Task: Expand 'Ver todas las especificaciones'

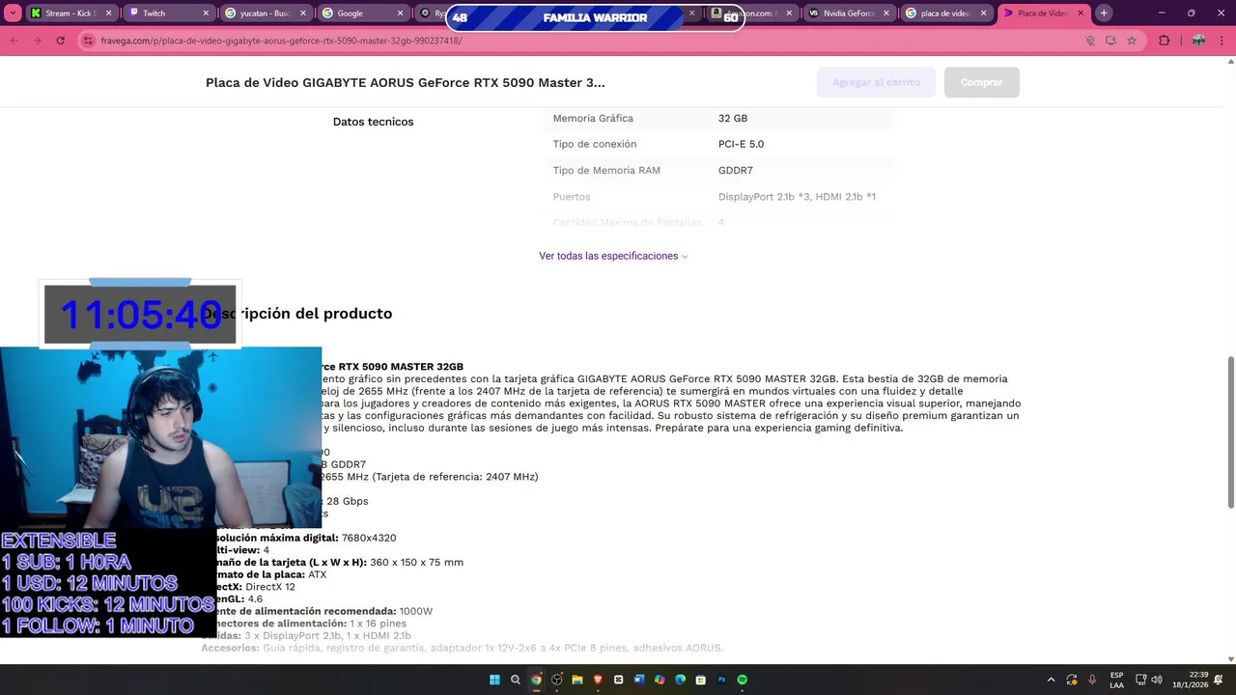Action: point(613,256)
